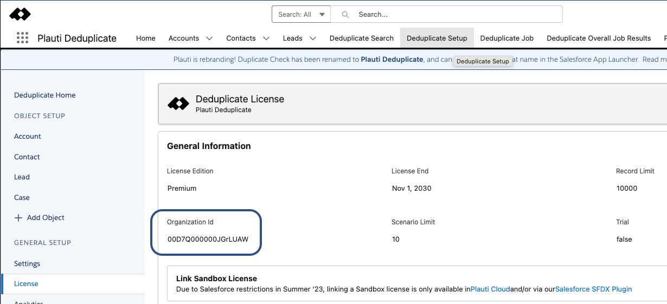Click the Deduplicate License panel logo

(x=178, y=104)
